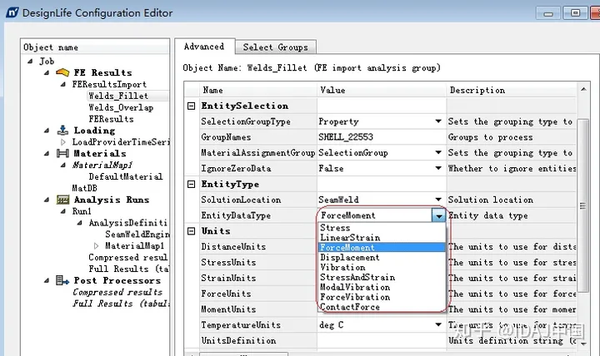Choose ModalVibration from the dropdown list
This screenshot has width=600, height=356.
[382, 287]
